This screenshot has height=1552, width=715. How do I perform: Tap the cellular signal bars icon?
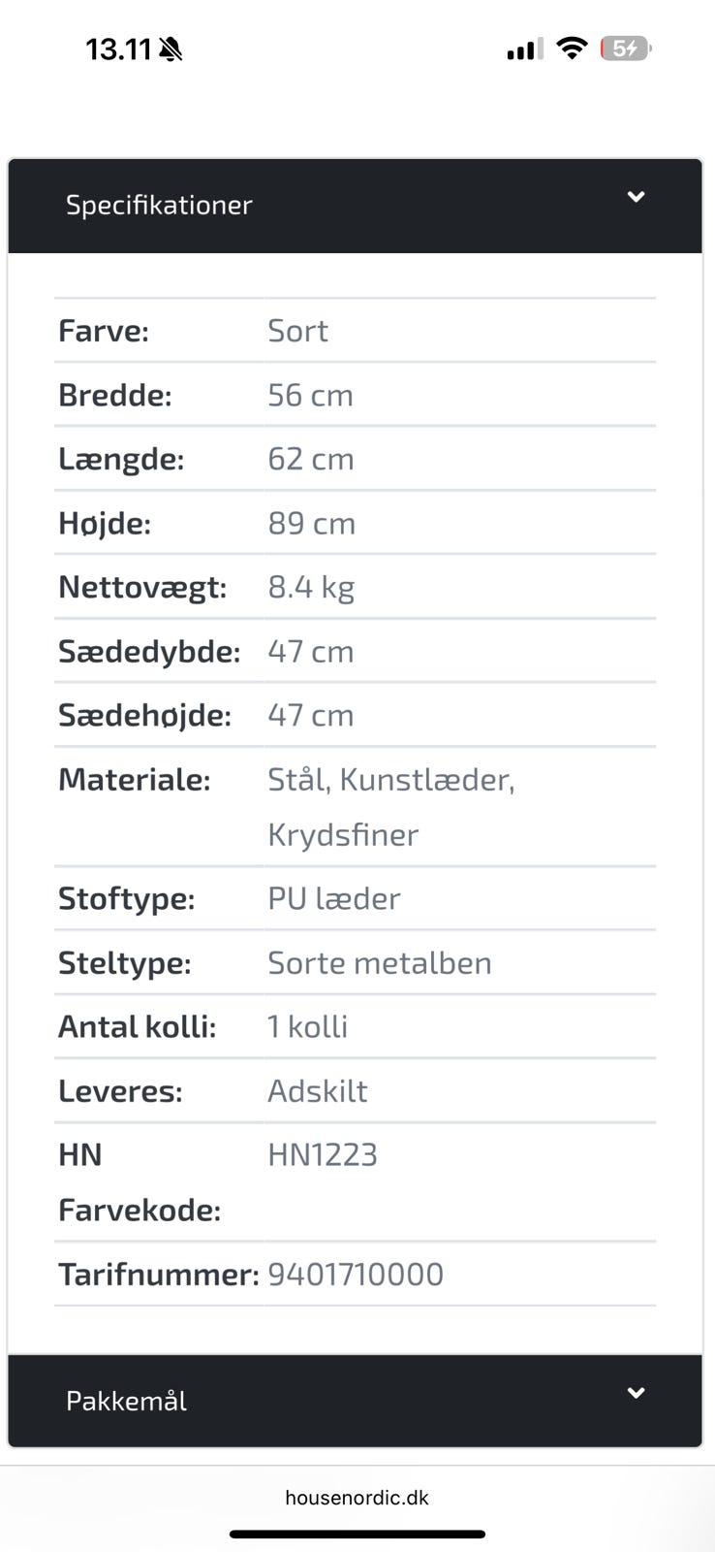[x=524, y=48]
